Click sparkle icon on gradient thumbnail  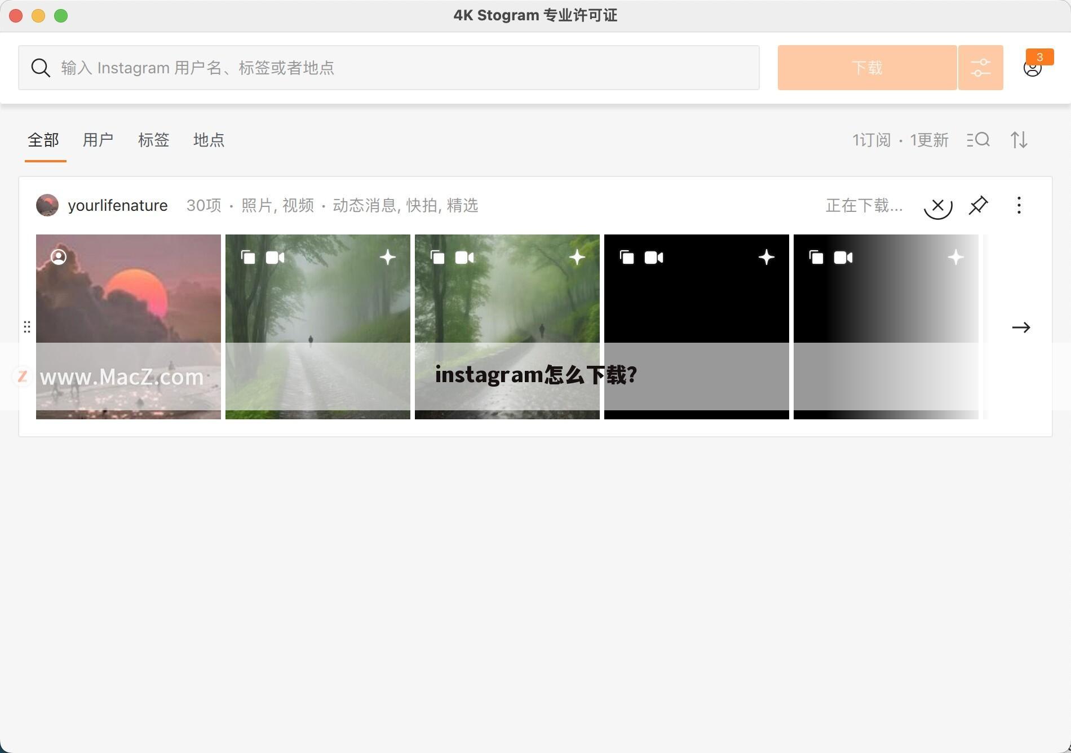click(955, 258)
